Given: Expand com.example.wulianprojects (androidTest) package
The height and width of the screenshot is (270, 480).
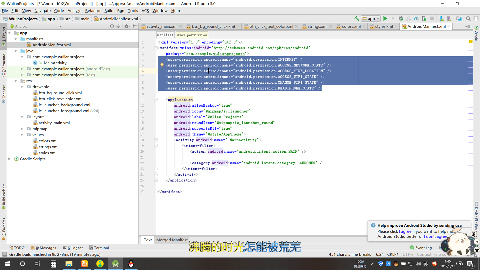Looking at the screenshot, I should tap(22, 69).
